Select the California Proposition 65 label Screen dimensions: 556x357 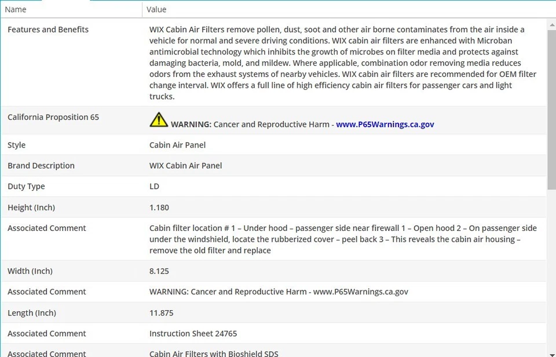tap(53, 117)
